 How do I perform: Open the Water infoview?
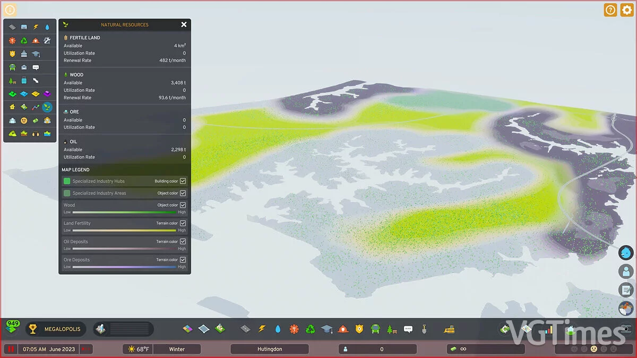[47, 27]
